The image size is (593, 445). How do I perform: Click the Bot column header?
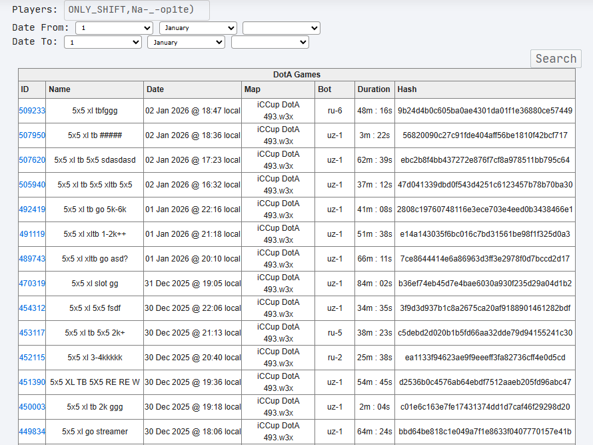(334, 89)
